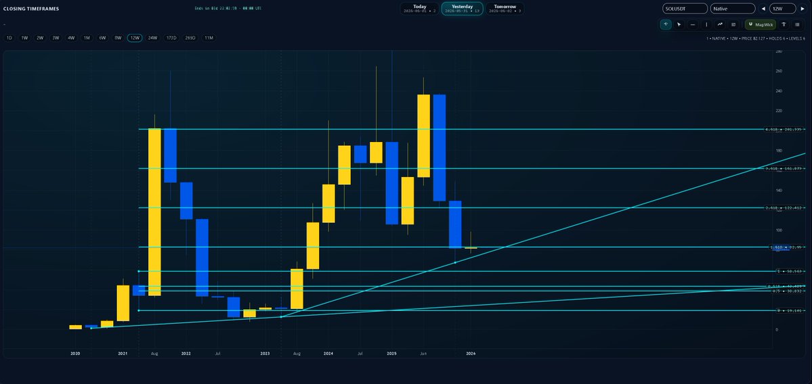Select the 1D timeframe pill
The height and width of the screenshot is (384, 812).
(x=9, y=38)
